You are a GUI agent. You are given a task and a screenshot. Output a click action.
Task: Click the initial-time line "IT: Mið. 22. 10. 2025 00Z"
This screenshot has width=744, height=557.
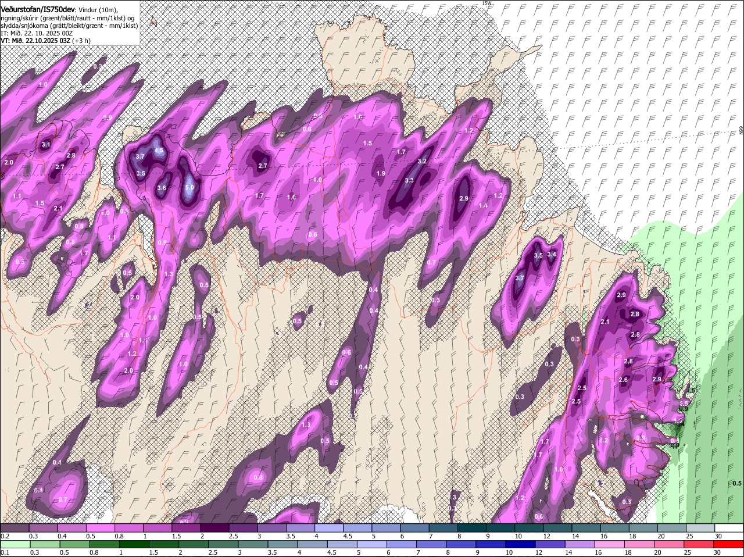pyautogui.click(x=37, y=33)
